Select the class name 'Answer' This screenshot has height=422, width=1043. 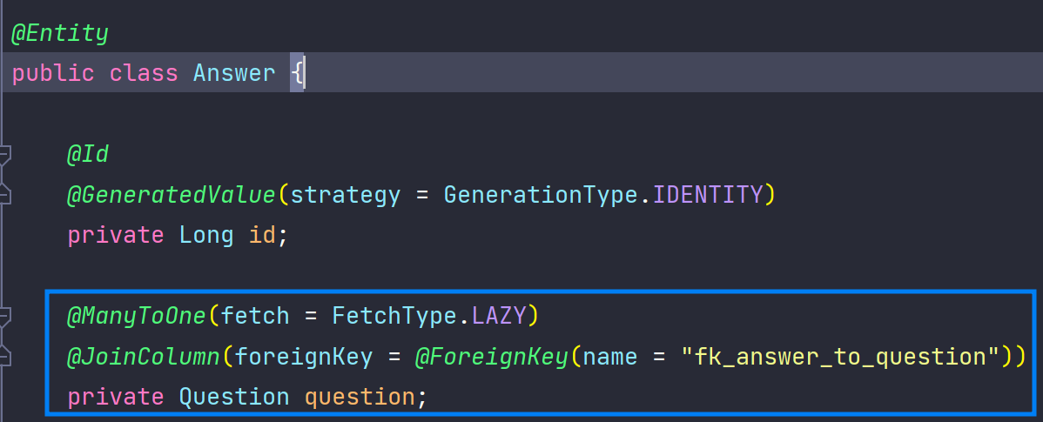point(234,73)
